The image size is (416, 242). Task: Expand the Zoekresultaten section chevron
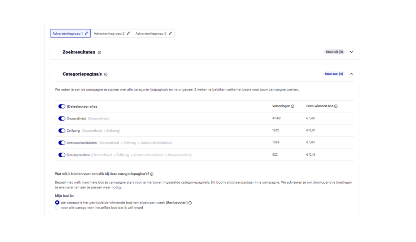[351, 52]
